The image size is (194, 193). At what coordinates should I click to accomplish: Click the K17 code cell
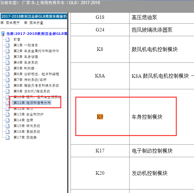click(100, 151)
